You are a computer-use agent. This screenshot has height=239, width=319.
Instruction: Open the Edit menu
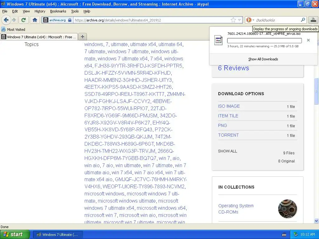pos(15,11)
